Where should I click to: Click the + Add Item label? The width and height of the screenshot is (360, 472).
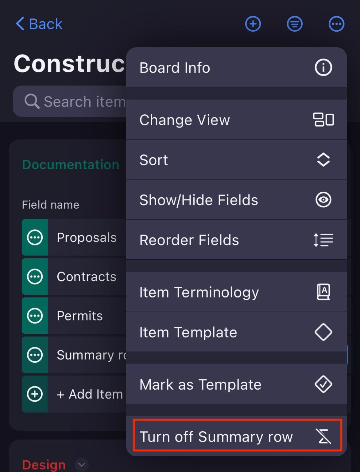click(x=90, y=394)
